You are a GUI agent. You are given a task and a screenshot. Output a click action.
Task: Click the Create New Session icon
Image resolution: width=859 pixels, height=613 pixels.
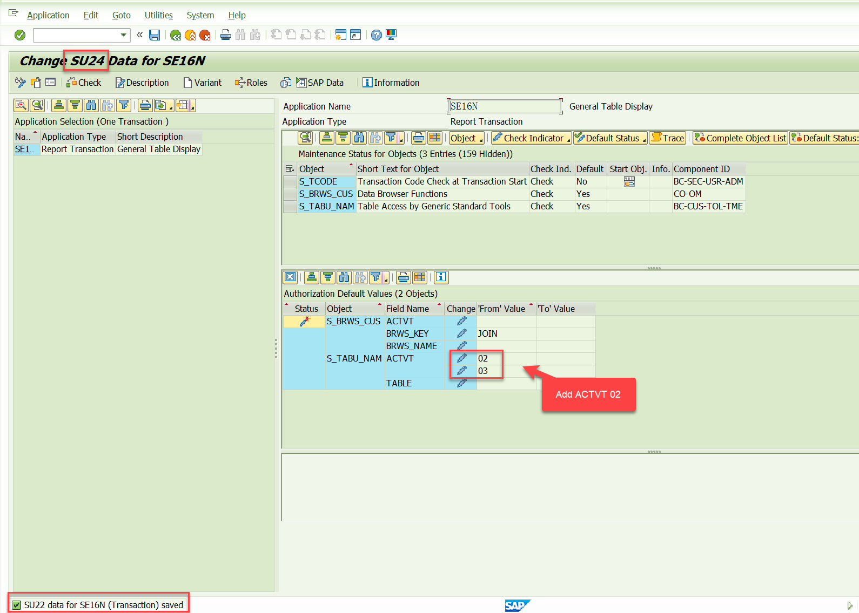tap(340, 35)
